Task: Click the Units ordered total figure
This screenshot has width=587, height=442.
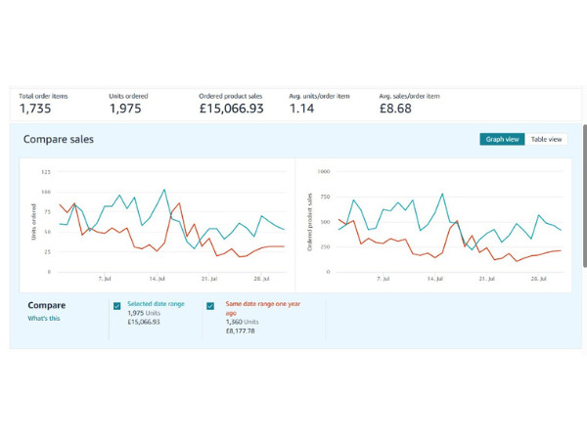Action: 126,109
